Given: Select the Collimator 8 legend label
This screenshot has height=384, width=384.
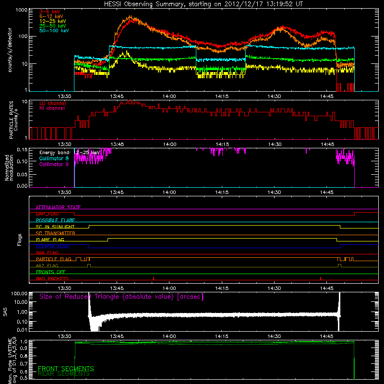Looking at the screenshot, I should (54, 158).
